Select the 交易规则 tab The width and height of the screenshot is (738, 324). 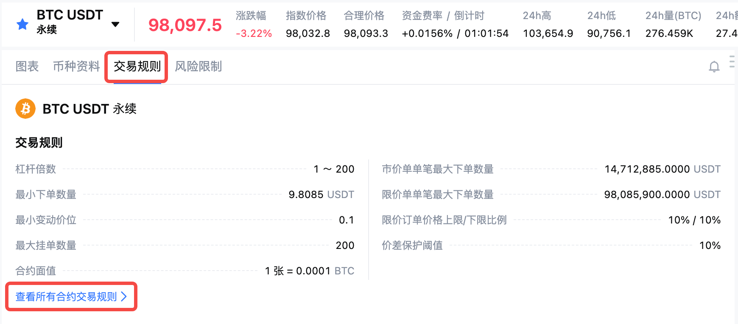pyautogui.click(x=137, y=67)
